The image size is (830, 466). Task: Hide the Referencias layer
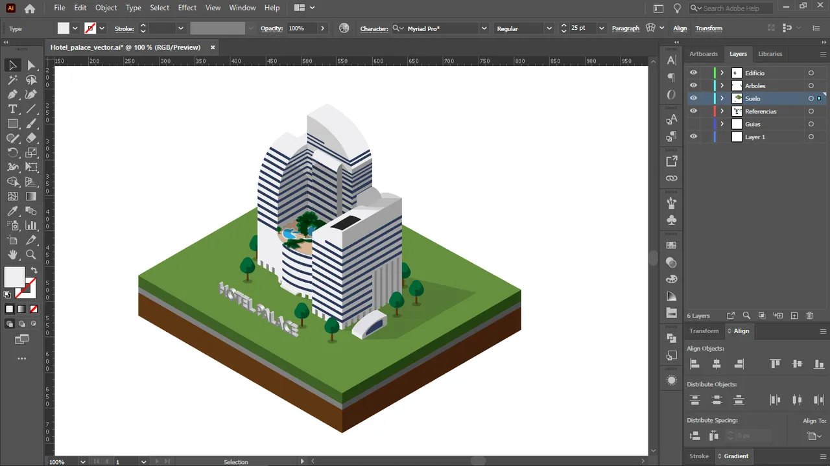coord(694,111)
